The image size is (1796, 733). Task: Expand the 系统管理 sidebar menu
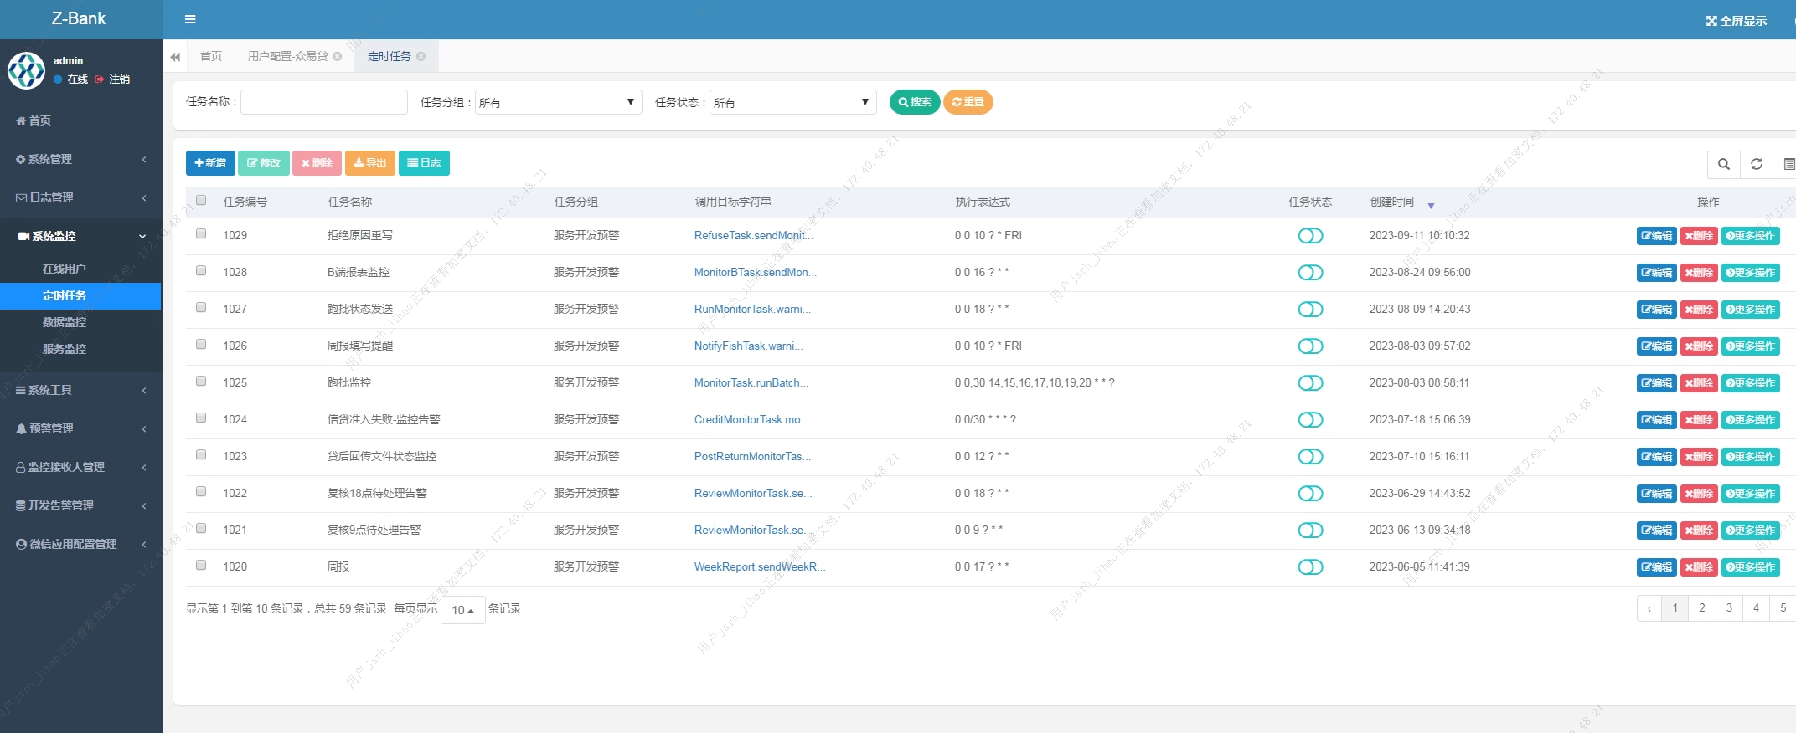pyautogui.click(x=81, y=159)
